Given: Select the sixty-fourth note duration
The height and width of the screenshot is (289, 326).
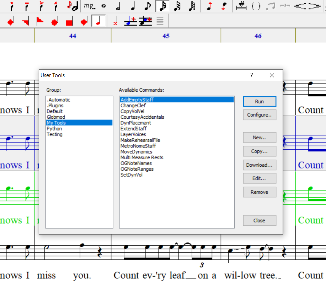Looking at the screenshot, I should 192,6.
